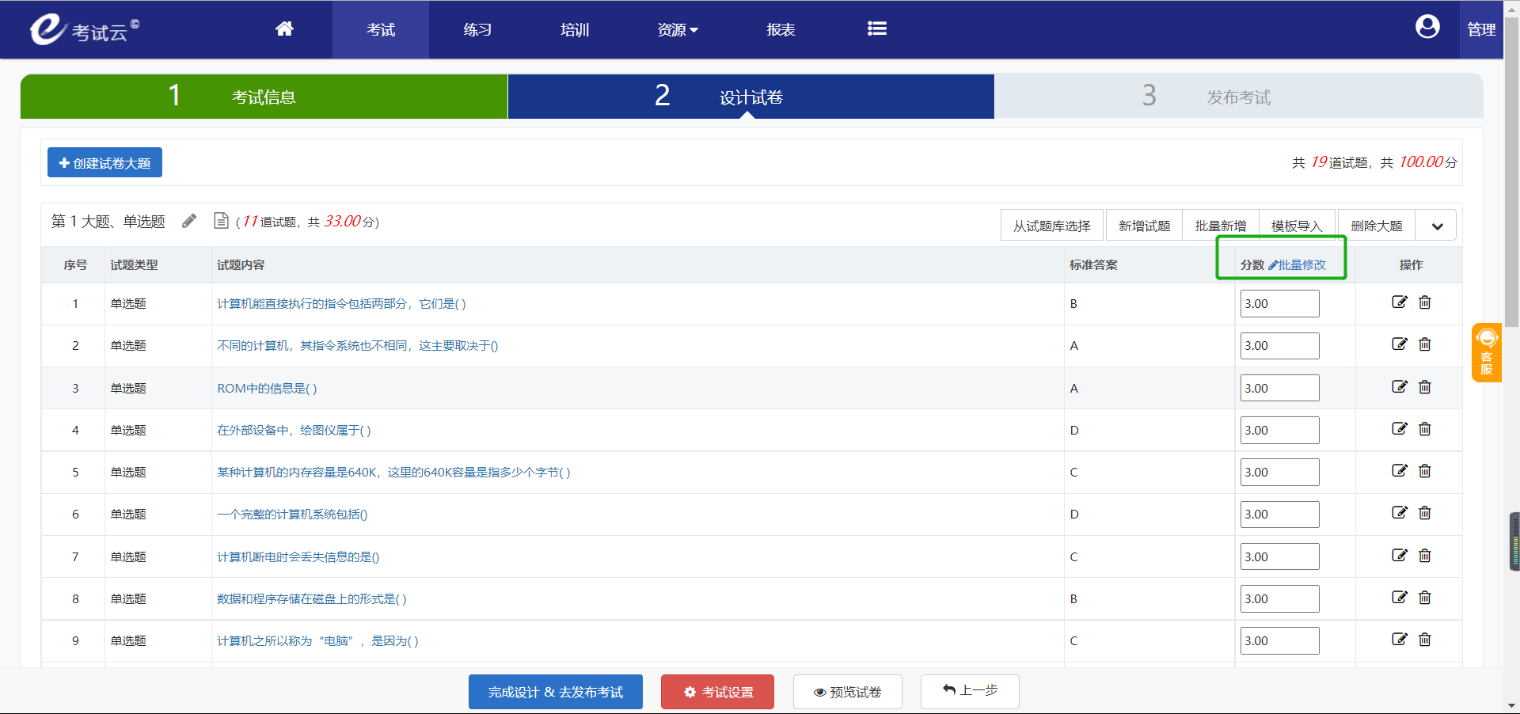The height and width of the screenshot is (714, 1520).
Task: Edit question 7 with edit icon
Action: [x=1400, y=555]
